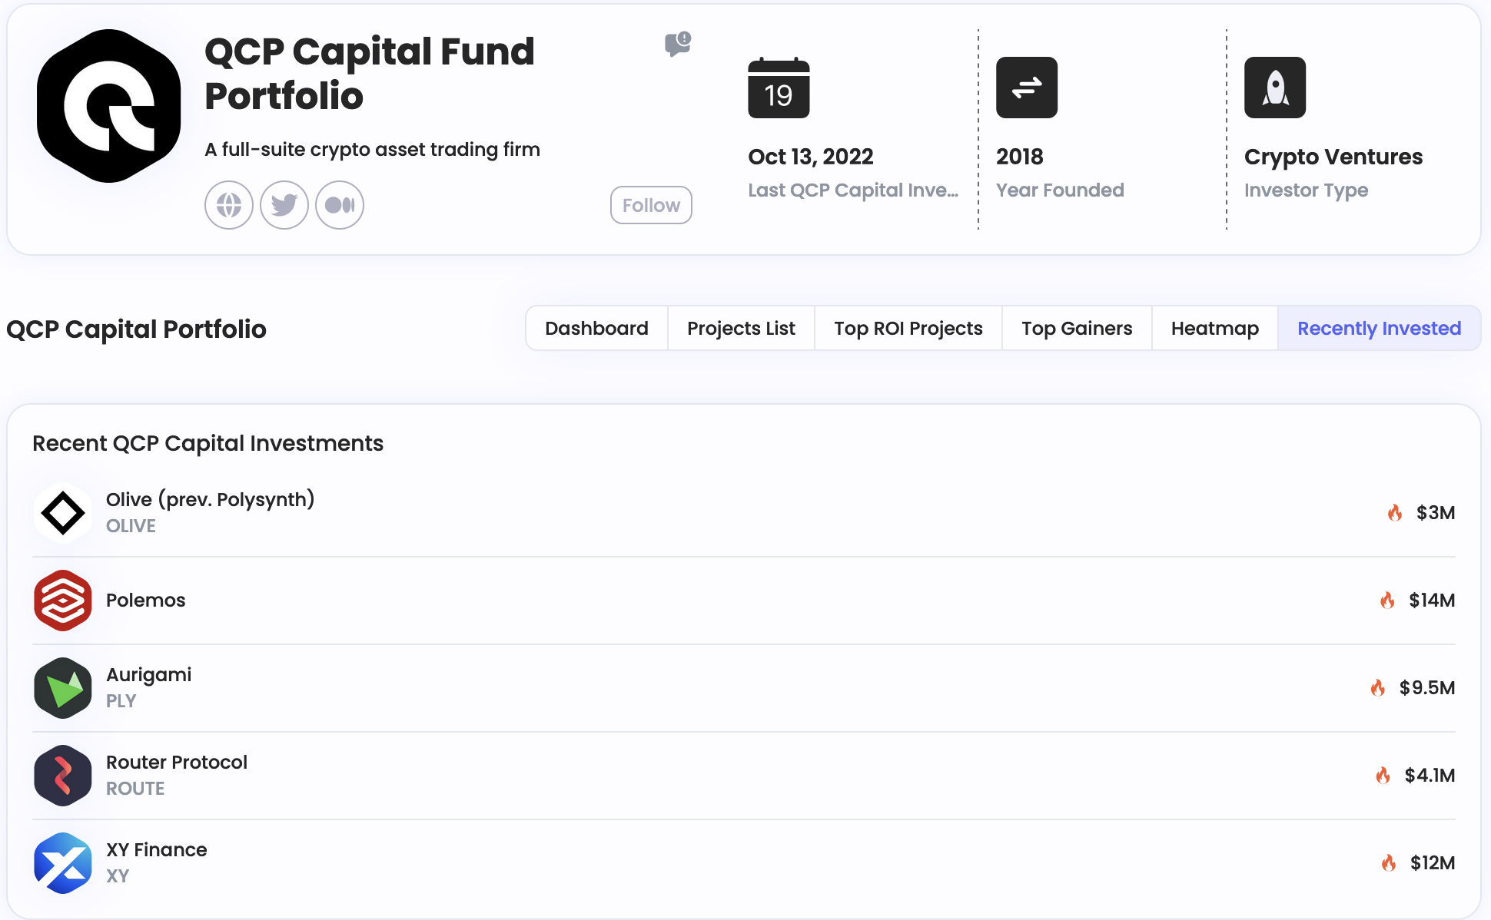Image resolution: width=1491 pixels, height=920 pixels.
Task: Click the OLIVE ticker symbol
Action: (131, 526)
